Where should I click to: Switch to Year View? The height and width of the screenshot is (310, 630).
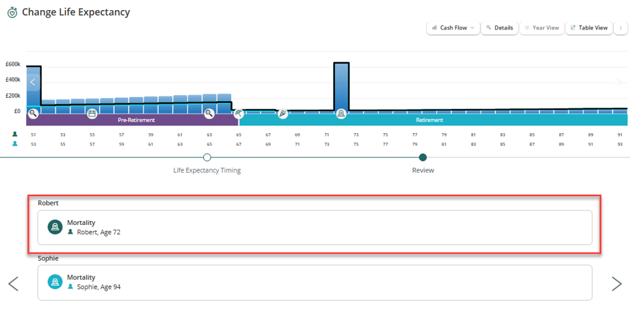(x=542, y=28)
